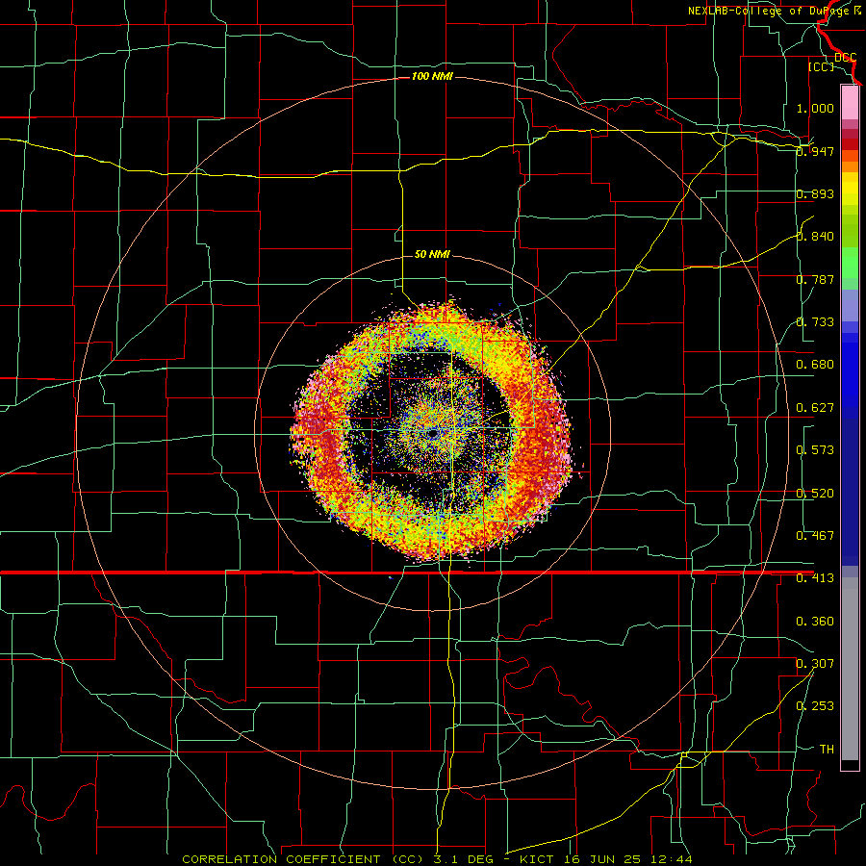
Task: Click the bright green color bar segment
Action: pos(850,263)
